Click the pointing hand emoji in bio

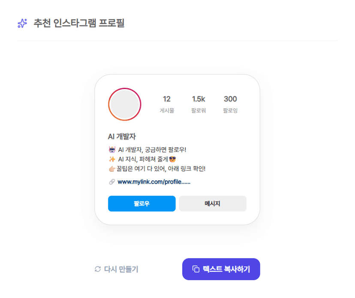112,169
